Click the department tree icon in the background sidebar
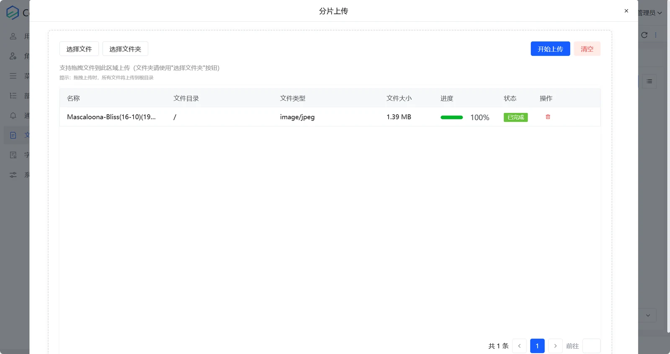Image resolution: width=670 pixels, height=354 pixels. coord(13,96)
